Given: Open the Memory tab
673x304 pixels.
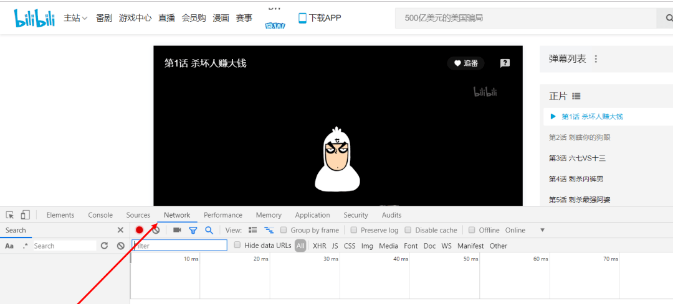Looking at the screenshot, I should 269,215.
